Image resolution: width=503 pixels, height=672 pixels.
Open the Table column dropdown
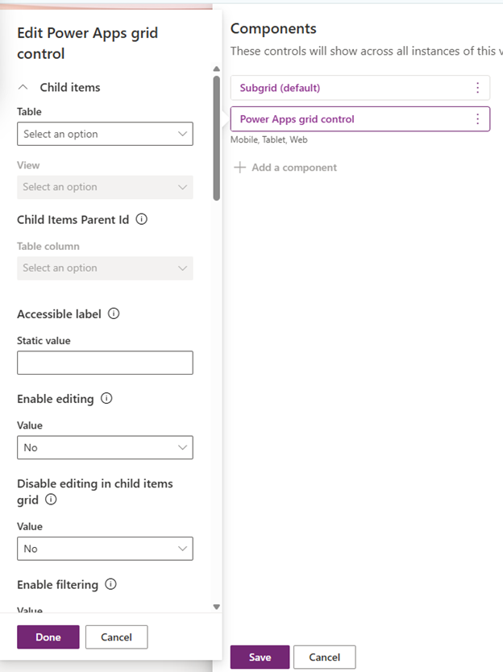click(105, 268)
